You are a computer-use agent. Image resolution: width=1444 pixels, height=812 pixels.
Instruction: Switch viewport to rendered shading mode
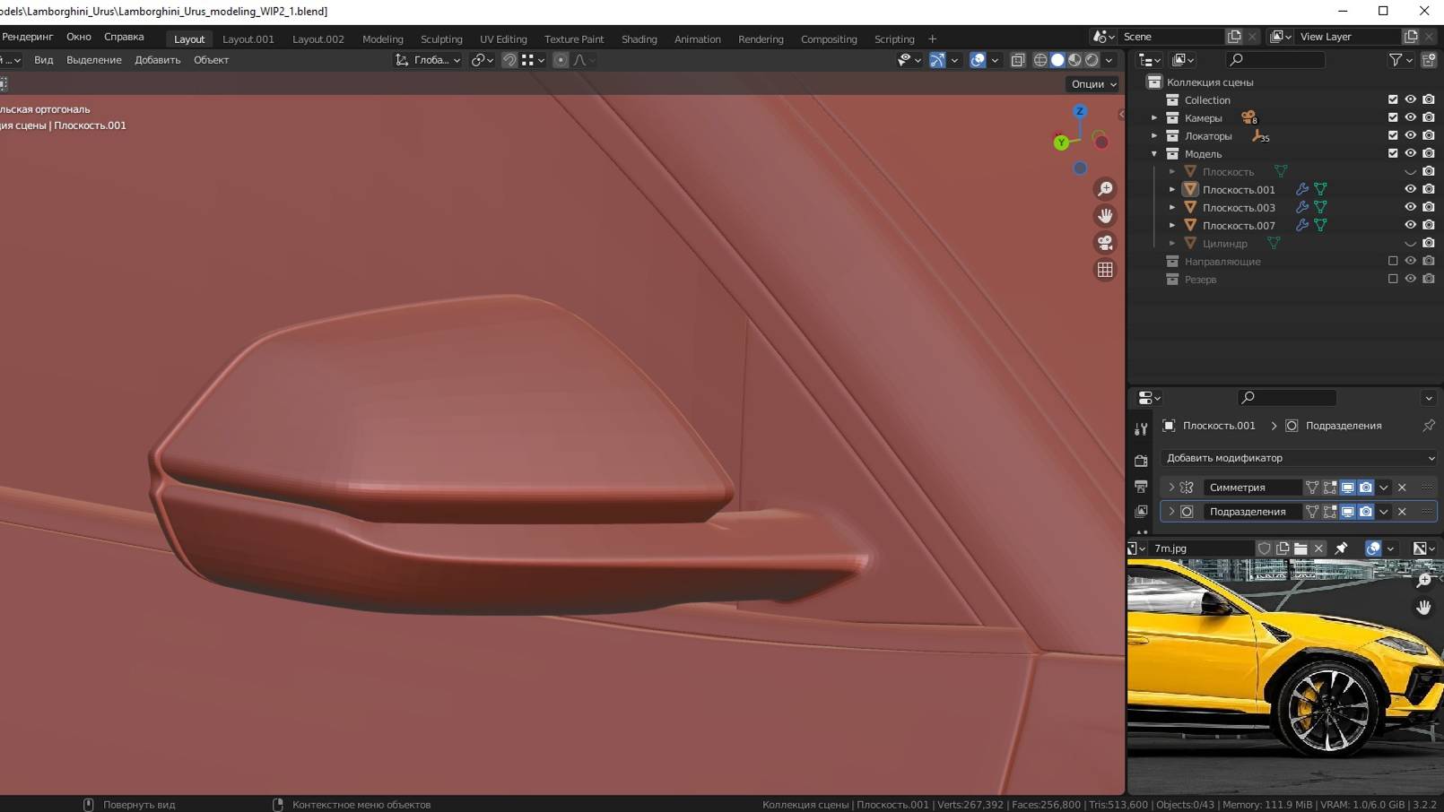pos(1092,59)
